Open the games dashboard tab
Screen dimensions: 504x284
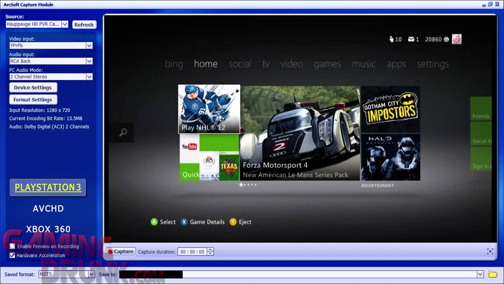coord(327,64)
